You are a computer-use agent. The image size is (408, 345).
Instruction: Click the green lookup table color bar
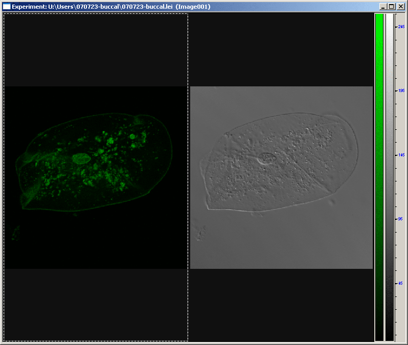[x=379, y=177]
